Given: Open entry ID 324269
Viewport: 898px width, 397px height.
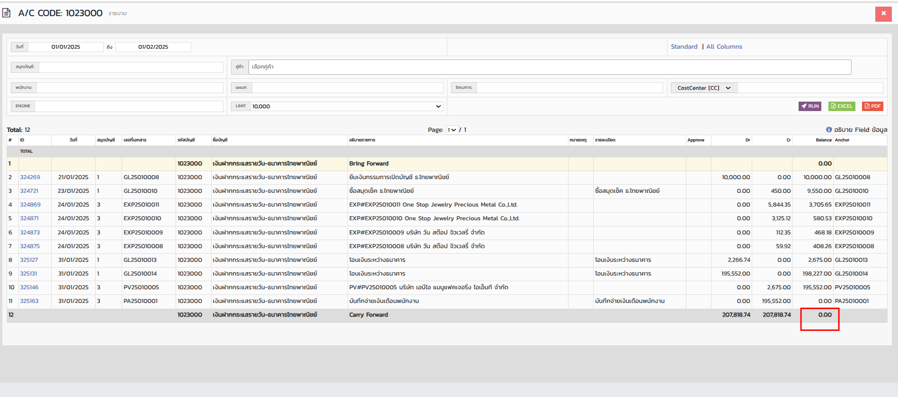Looking at the screenshot, I should 30,177.
